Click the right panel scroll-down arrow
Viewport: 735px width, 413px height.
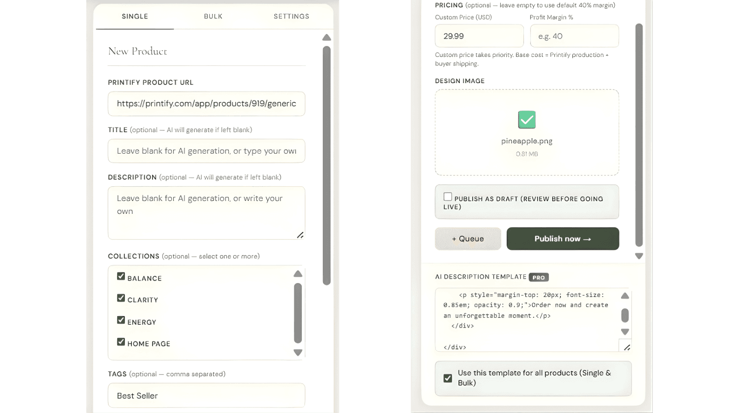pyautogui.click(x=639, y=256)
